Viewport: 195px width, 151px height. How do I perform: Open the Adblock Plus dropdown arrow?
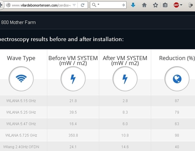click(x=181, y=5)
